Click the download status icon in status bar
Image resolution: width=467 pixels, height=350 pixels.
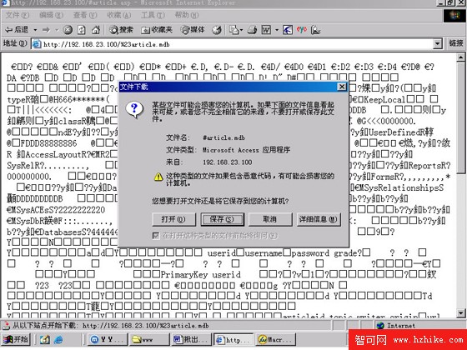[6, 326]
